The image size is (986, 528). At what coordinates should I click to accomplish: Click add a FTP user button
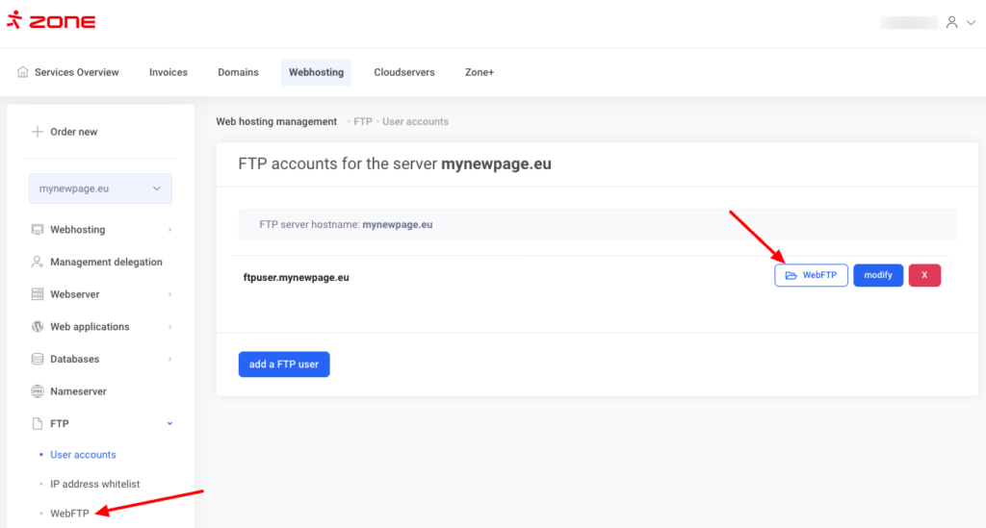click(284, 365)
